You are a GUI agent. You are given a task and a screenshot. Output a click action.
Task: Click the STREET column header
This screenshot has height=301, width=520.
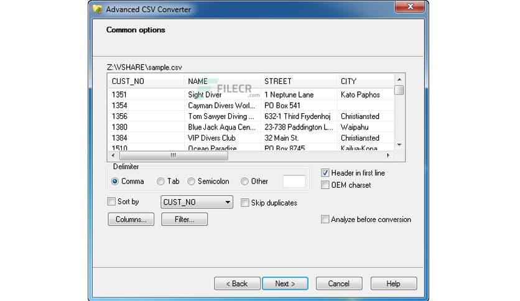click(x=299, y=81)
